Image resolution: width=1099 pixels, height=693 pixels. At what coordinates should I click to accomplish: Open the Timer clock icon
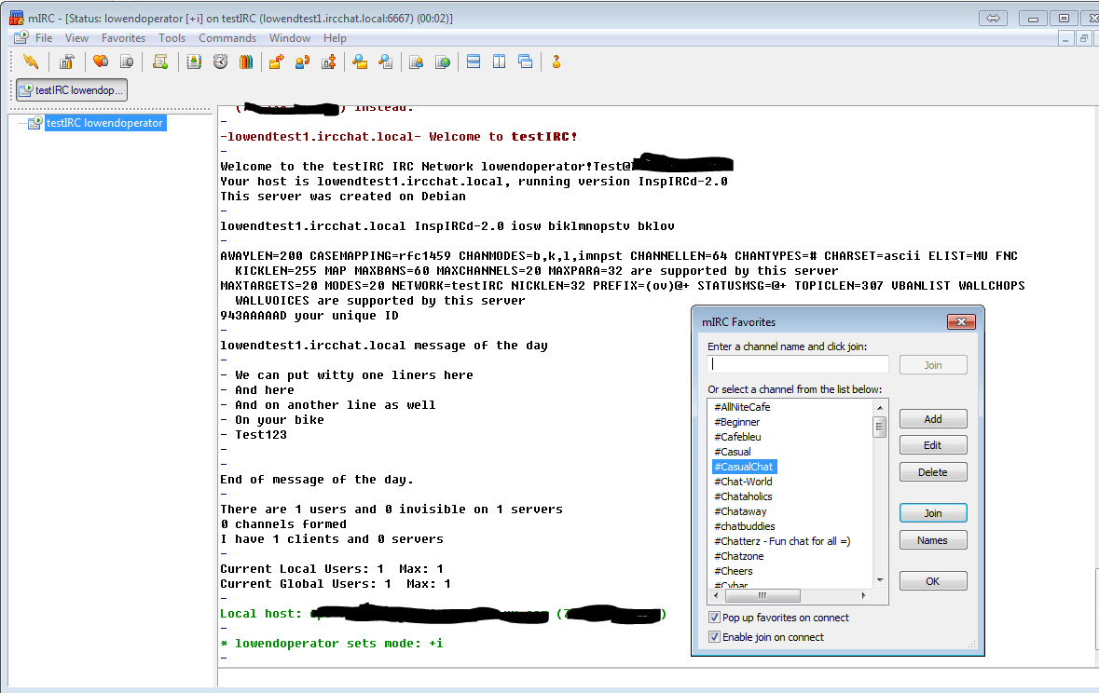pos(221,61)
